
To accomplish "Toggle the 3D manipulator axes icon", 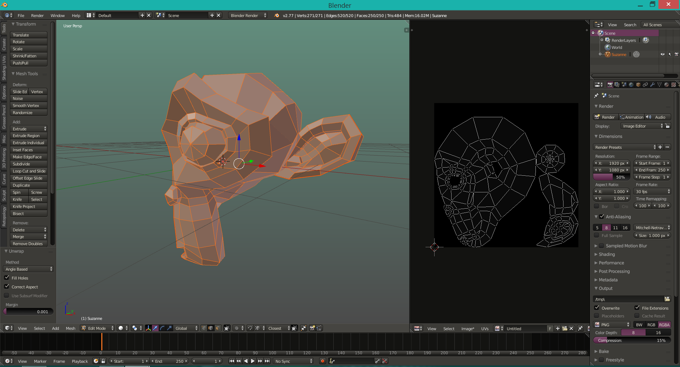I will 148,328.
